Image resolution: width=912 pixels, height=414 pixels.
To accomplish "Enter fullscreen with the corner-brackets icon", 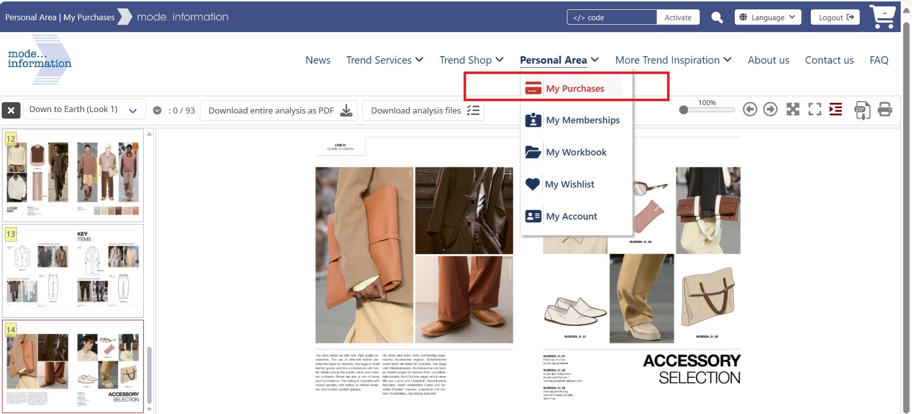I will pyautogui.click(x=814, y=110).
